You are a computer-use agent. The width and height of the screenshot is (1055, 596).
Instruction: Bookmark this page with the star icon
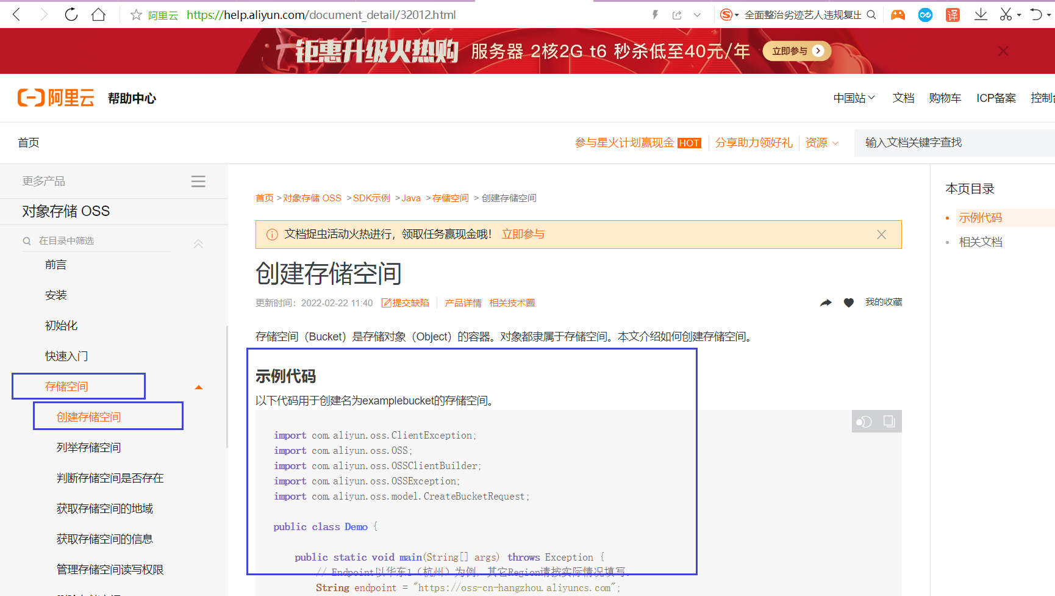(x=136, y=15)
